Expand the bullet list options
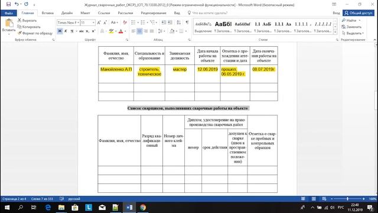The height and width of the screenshot is (213, 378). 138,22
